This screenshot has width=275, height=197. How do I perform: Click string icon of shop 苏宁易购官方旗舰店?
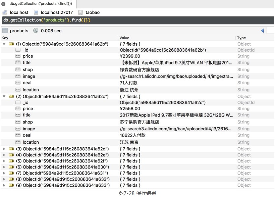(x=18, y=122)
